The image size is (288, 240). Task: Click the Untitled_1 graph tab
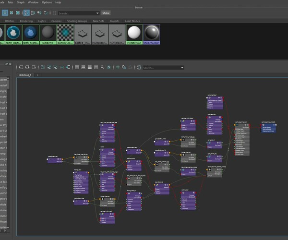coord(24,75)
